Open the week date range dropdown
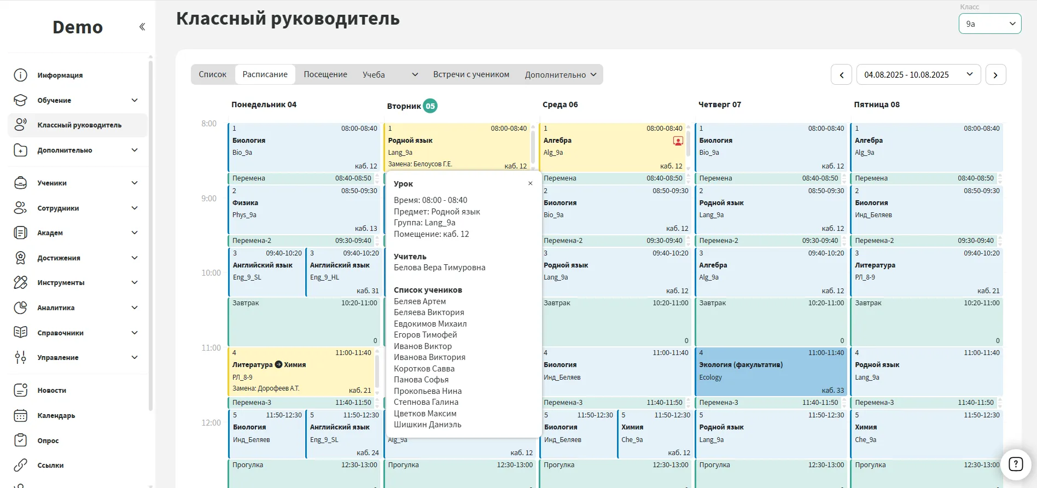 coord(918,74)
